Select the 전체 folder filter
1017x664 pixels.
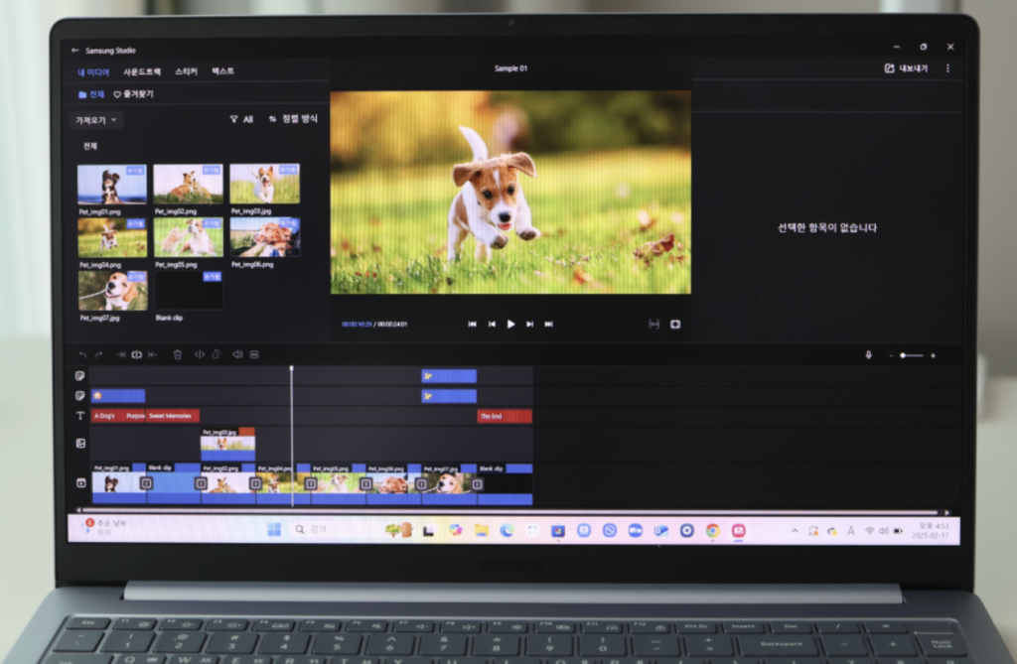[91, 94]
